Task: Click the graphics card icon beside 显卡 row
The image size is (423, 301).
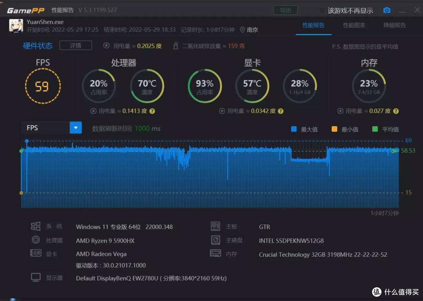Action: [36, 253]
